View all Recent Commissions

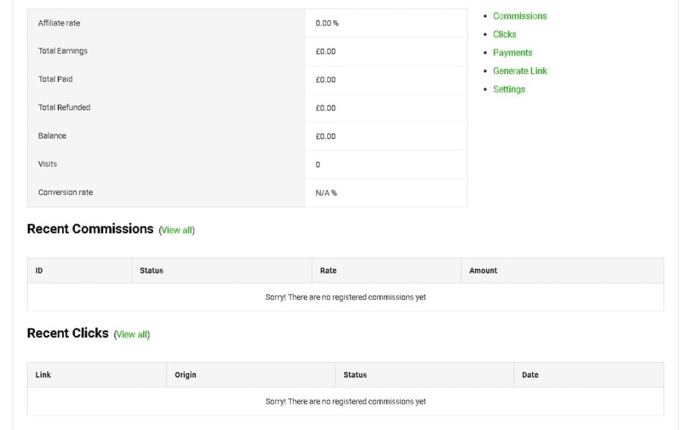pos(176,231)
